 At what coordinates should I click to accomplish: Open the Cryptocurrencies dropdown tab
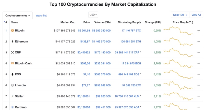pyautogui.click(x=18, y=16)
